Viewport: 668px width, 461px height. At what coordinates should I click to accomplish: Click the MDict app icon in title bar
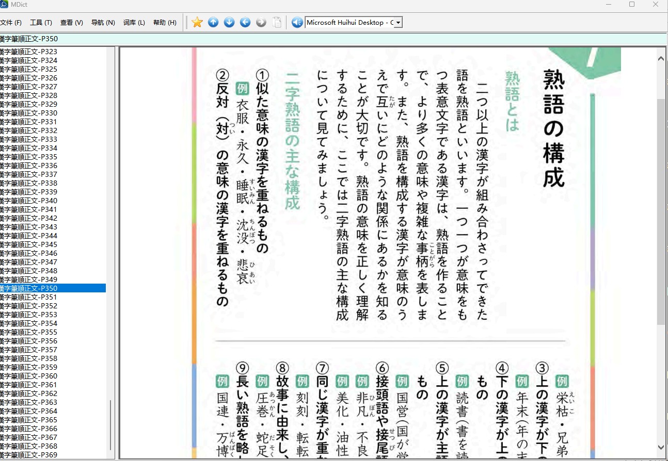coord(4,4)
